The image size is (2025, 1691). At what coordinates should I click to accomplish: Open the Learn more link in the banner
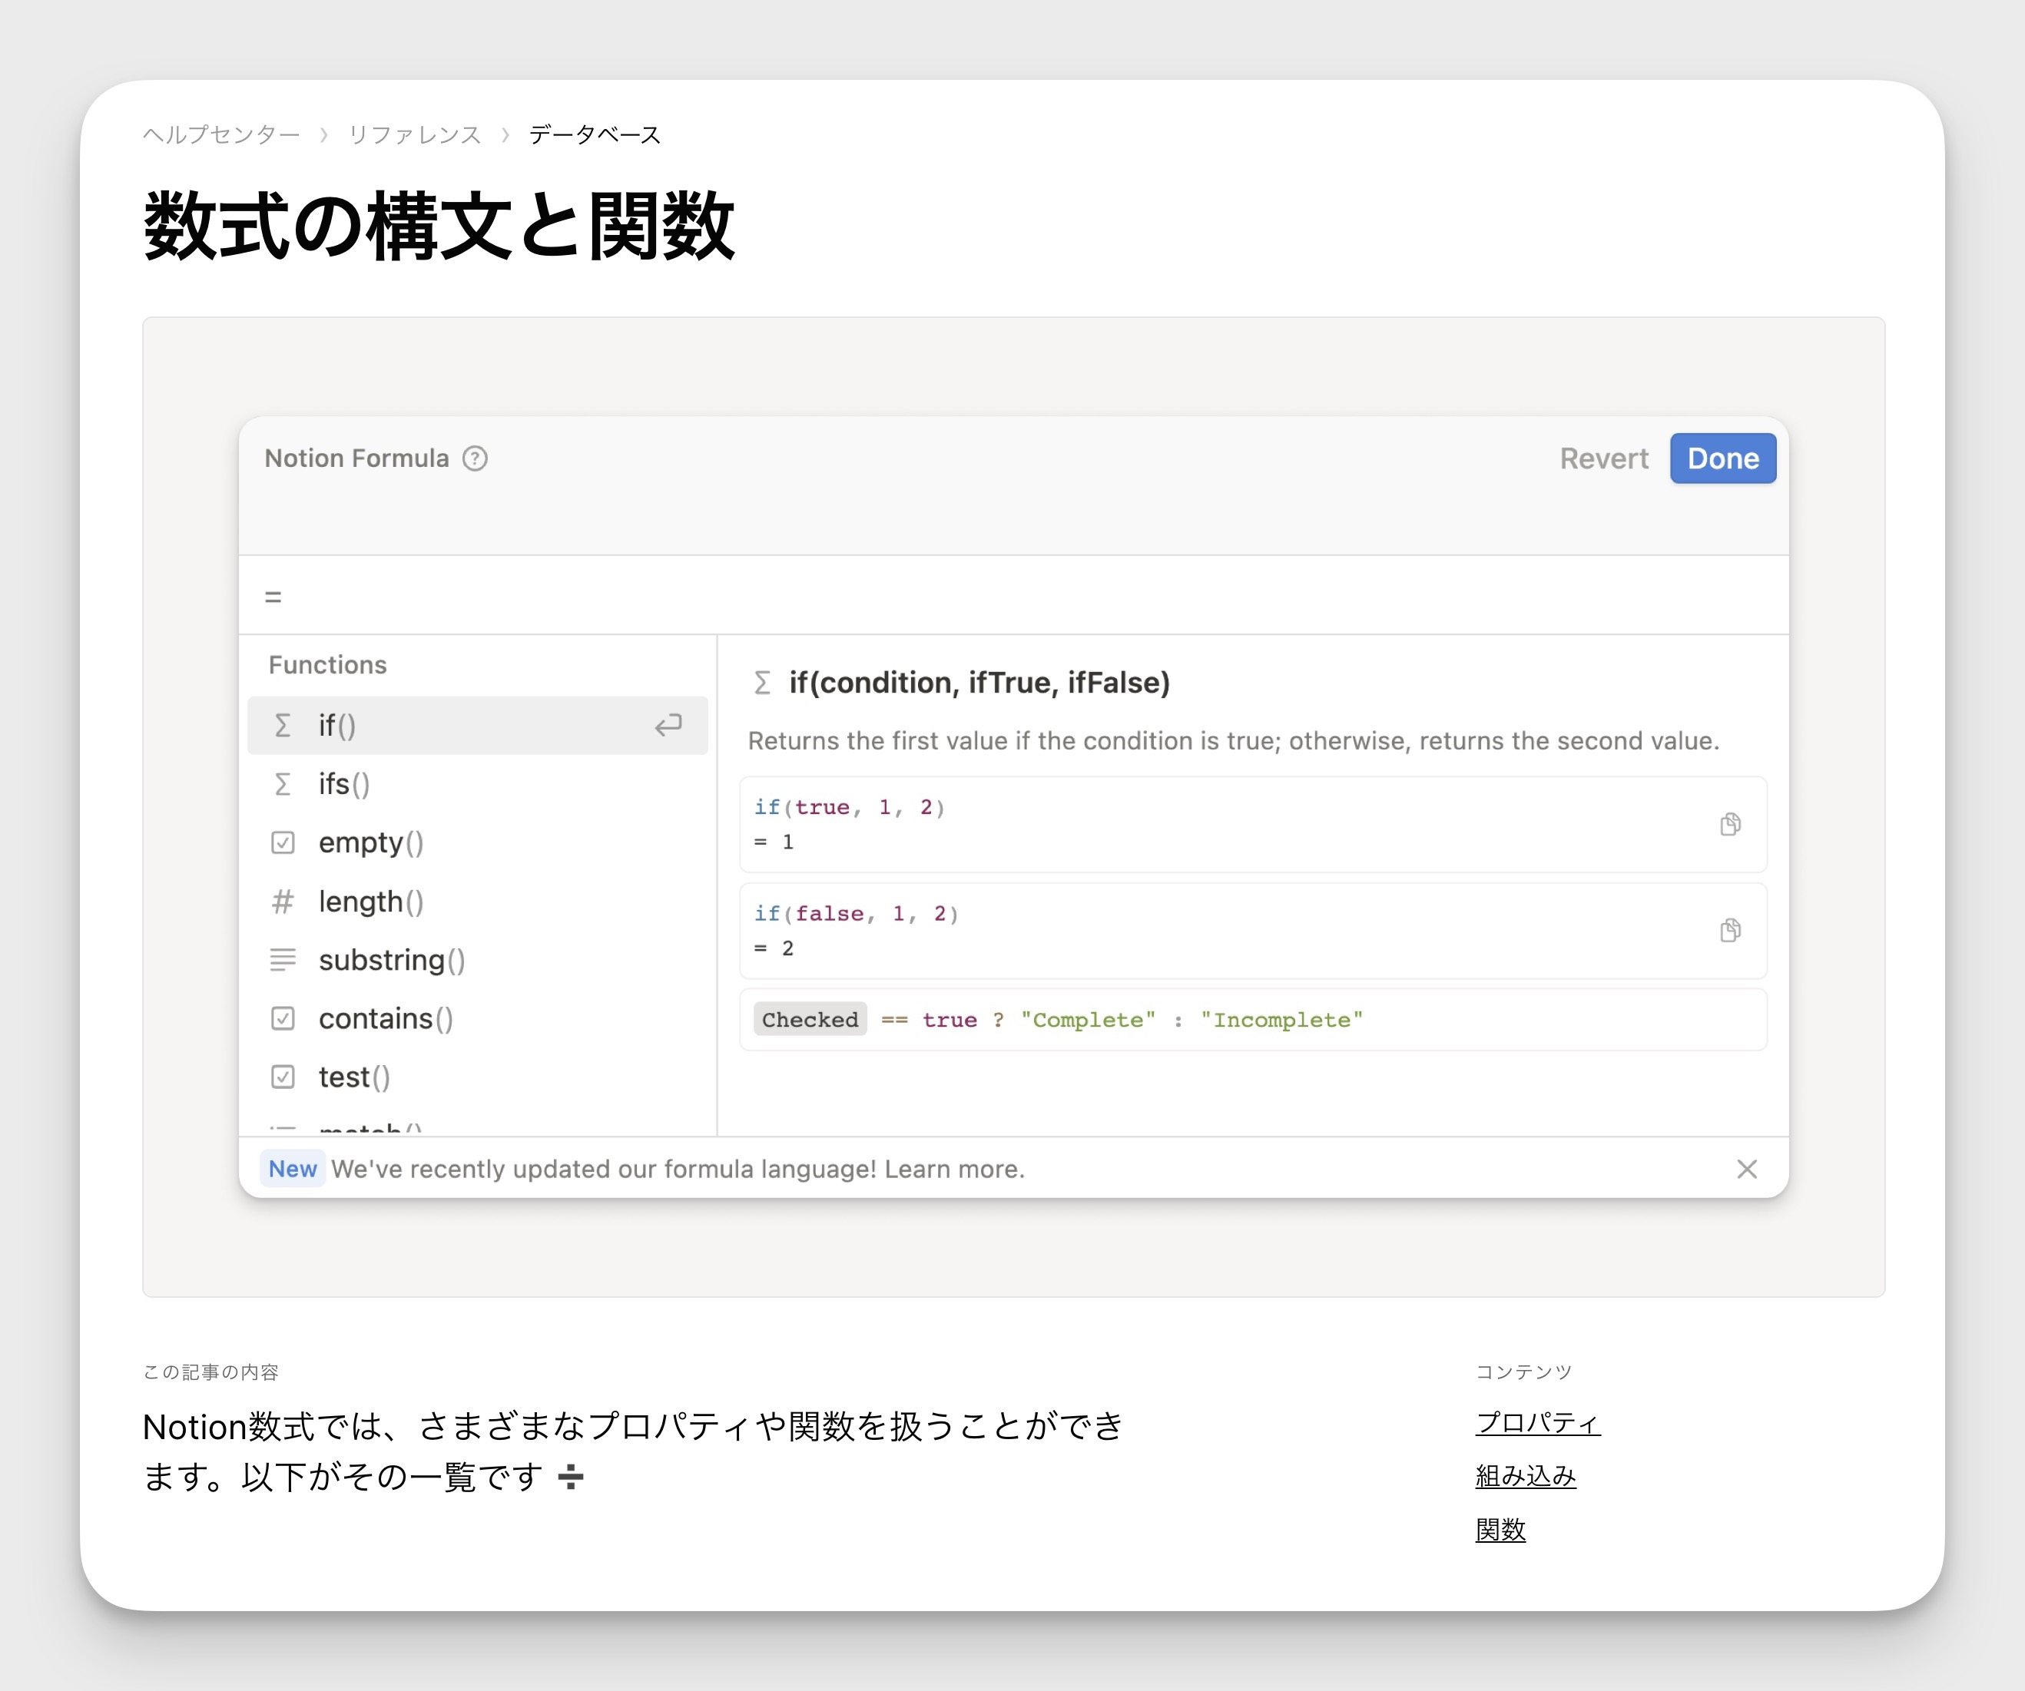pos(953,1169)
